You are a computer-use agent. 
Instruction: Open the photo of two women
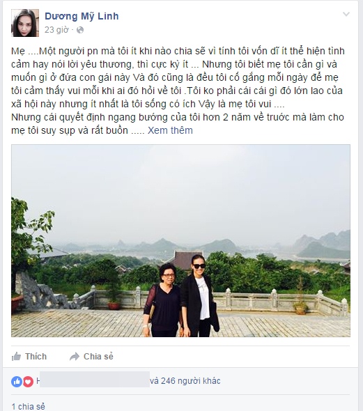[x=180, y=240]
